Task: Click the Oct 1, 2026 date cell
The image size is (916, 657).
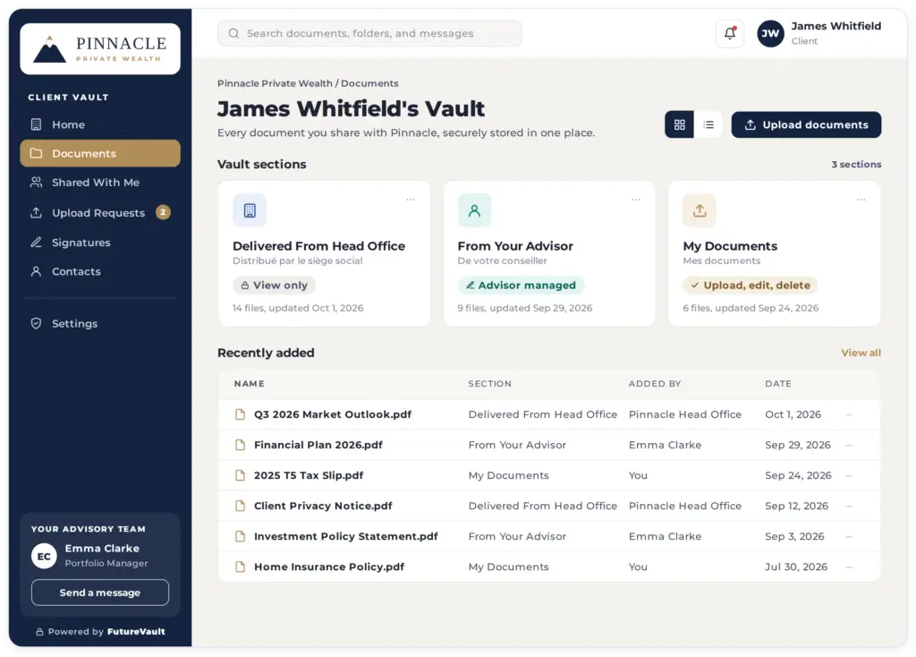Action: point(793,414)
